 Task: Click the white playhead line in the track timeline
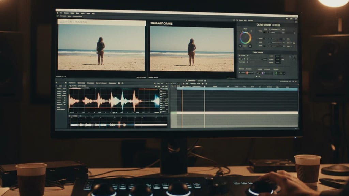click(204, 107)
